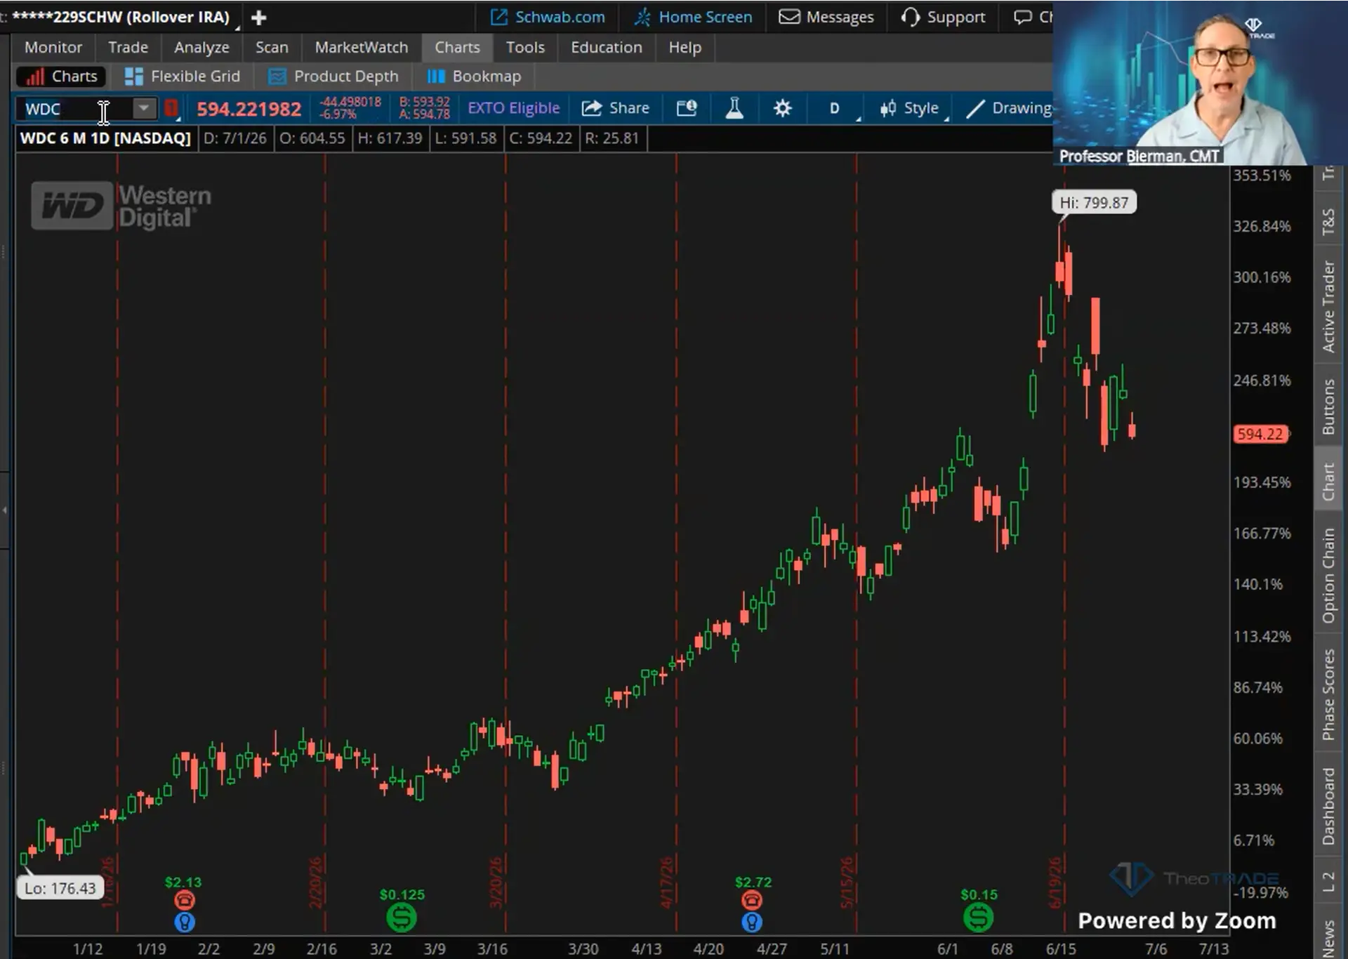Click the Hi: 799.87 price bubble
Viewport: 1348px width, 959px height.
pyautogui.click(x=1094, y=203)
